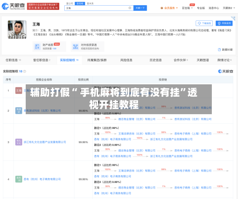Click the 数据纠错 link
The height and width of the screenshot is (199, 238).
click(225, 50)
